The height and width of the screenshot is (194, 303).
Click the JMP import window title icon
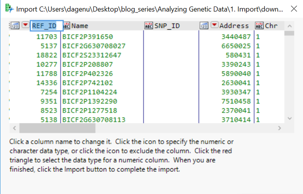tap(8, 8)
